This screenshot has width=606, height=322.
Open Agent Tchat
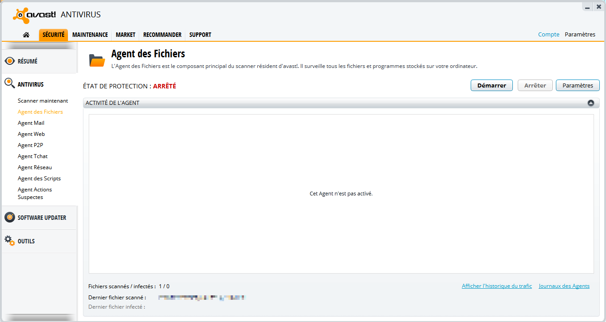coord(32,156)
